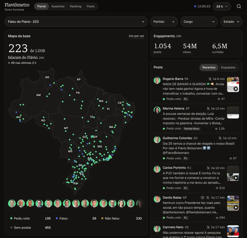Click Guilherme Colombo's avatar
Viewport: 247px width, 238px height.
pos(157,140)
